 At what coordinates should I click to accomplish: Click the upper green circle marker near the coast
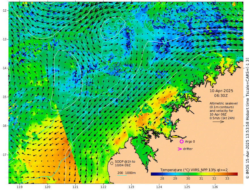pos(183,101)
